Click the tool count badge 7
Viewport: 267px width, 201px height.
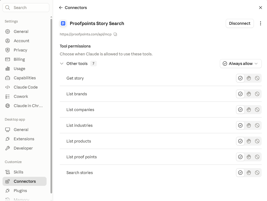(93, 64)
